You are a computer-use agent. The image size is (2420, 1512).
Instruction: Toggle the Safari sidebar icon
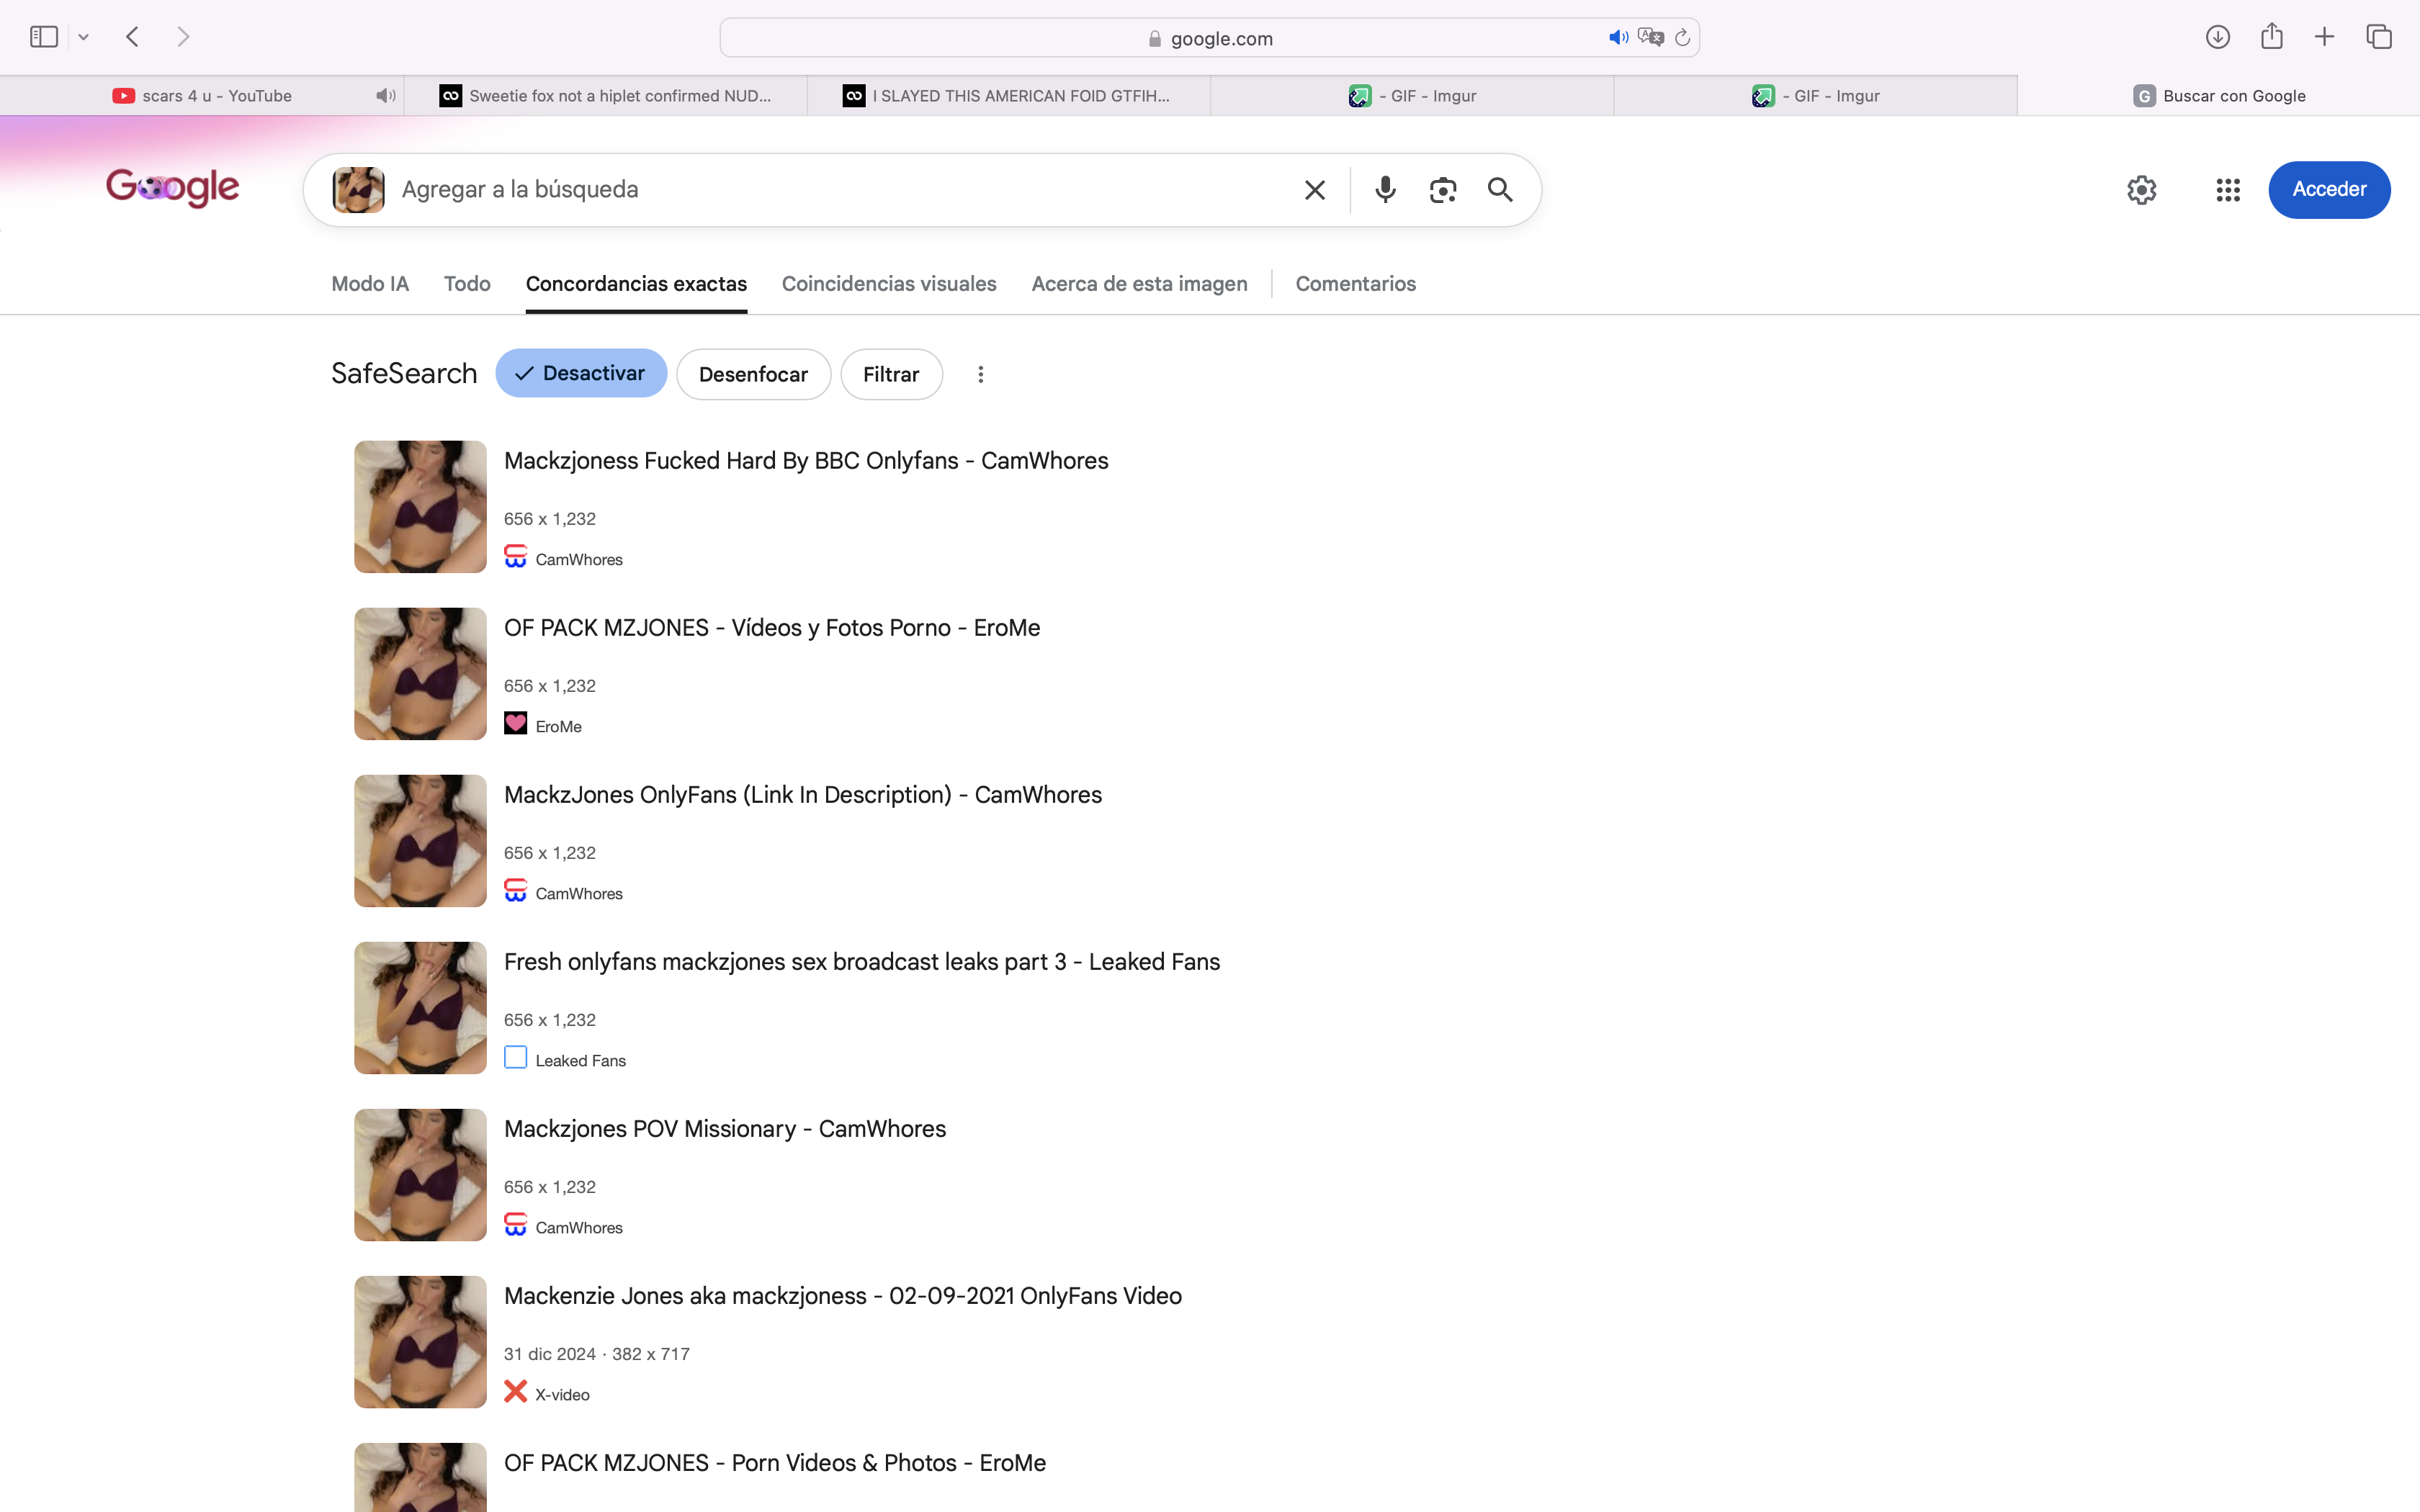pos(44,37)
